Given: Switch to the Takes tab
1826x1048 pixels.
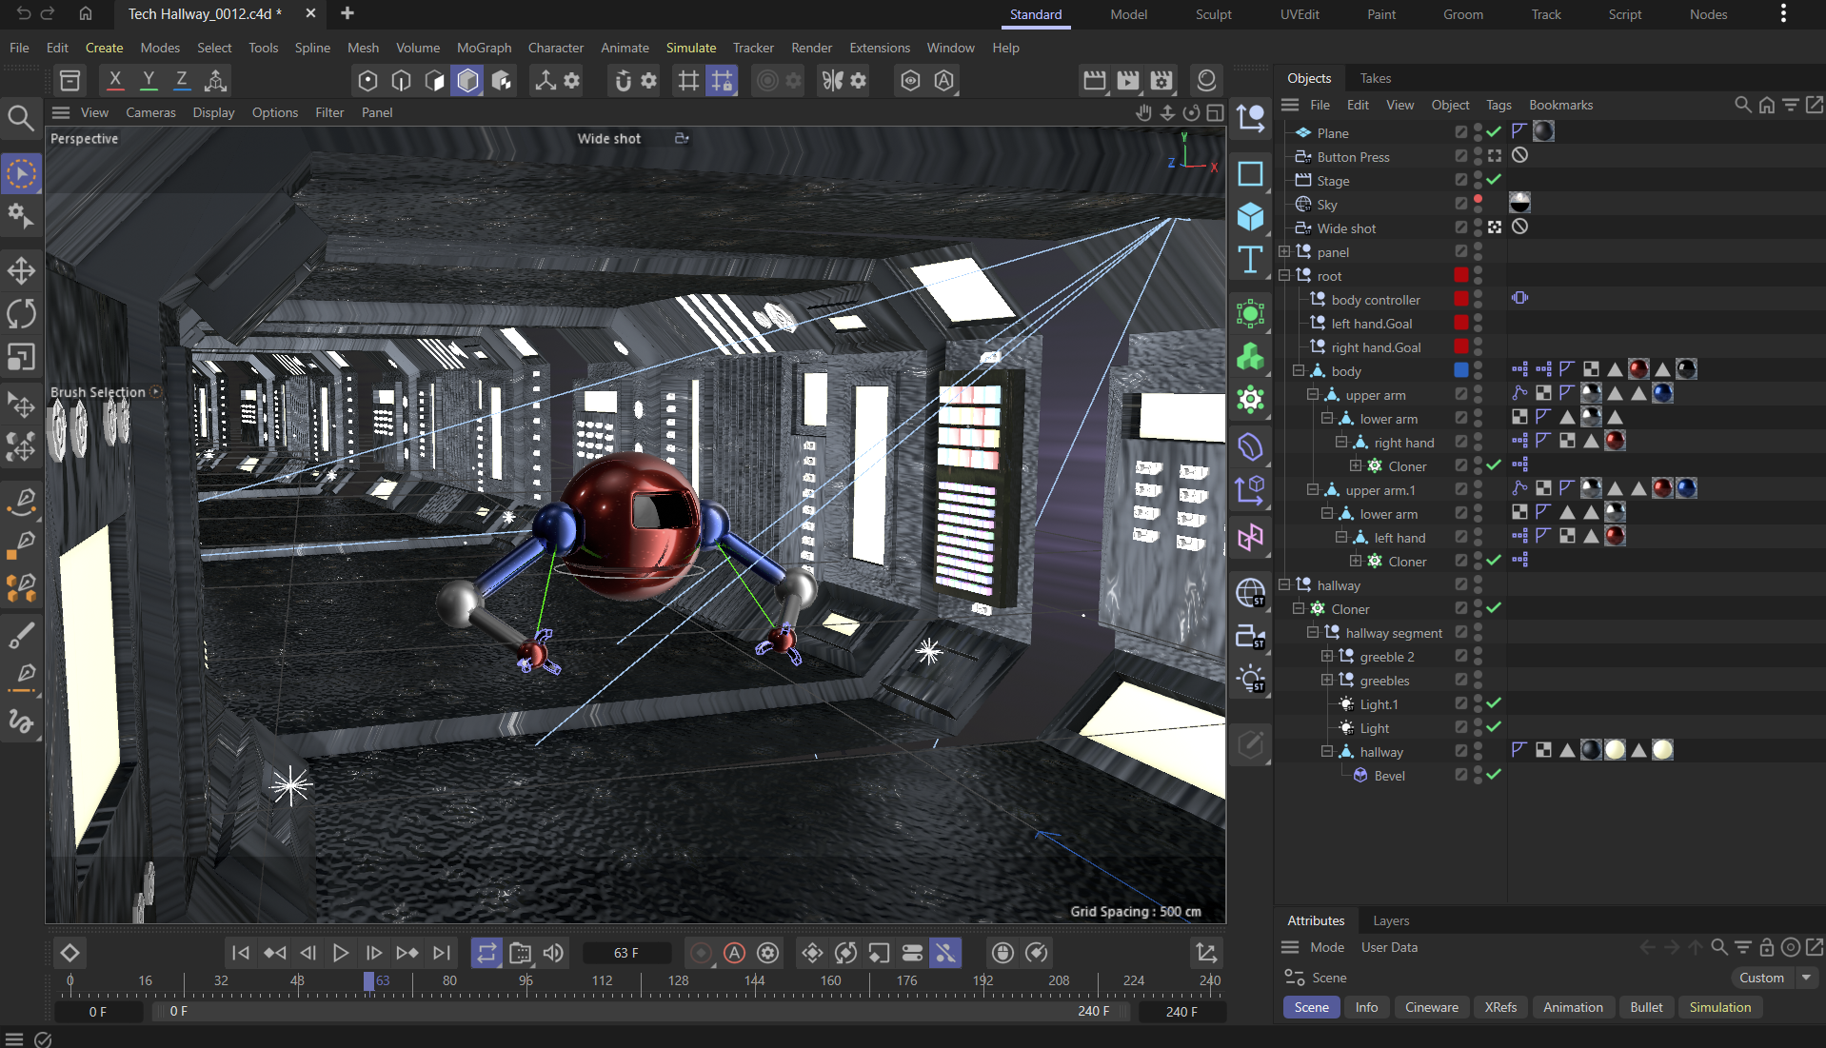Looking at the screenshot, I should click(x=1375, y=78).
